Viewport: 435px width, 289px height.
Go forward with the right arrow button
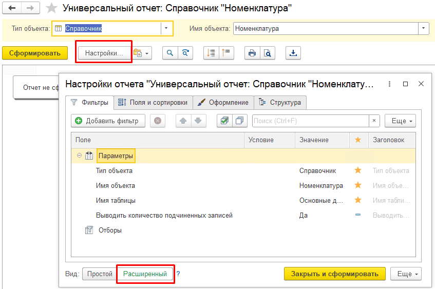[x=30, y=8]
